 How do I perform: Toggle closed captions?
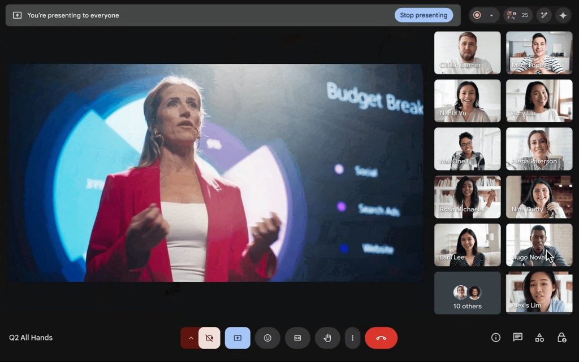coord(297,338)
